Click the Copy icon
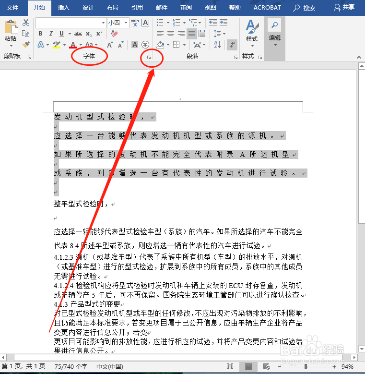The width and height of the screenshot is (365, 374). point(26,34)
